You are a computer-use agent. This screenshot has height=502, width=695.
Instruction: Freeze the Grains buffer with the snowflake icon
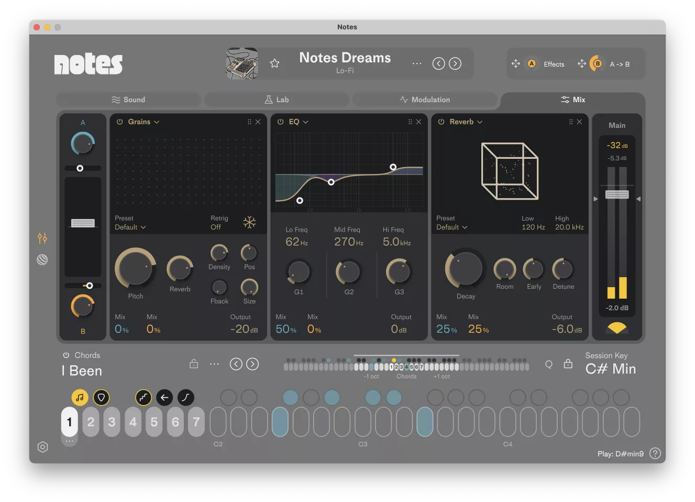pos(250,222)
